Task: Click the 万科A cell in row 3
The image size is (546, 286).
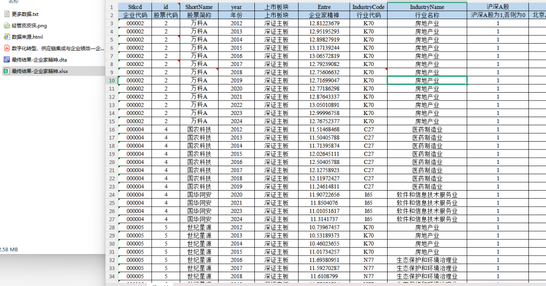Action: click(x=199, y=23)
